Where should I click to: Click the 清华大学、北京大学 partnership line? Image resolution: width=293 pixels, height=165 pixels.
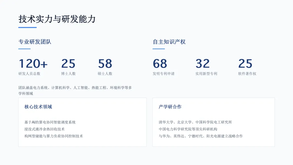(195, 122)
